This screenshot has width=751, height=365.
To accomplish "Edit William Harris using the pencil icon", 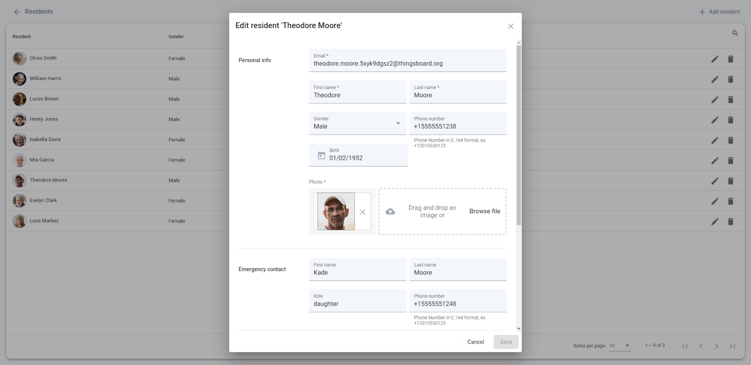I will click(x=715, y=79).
